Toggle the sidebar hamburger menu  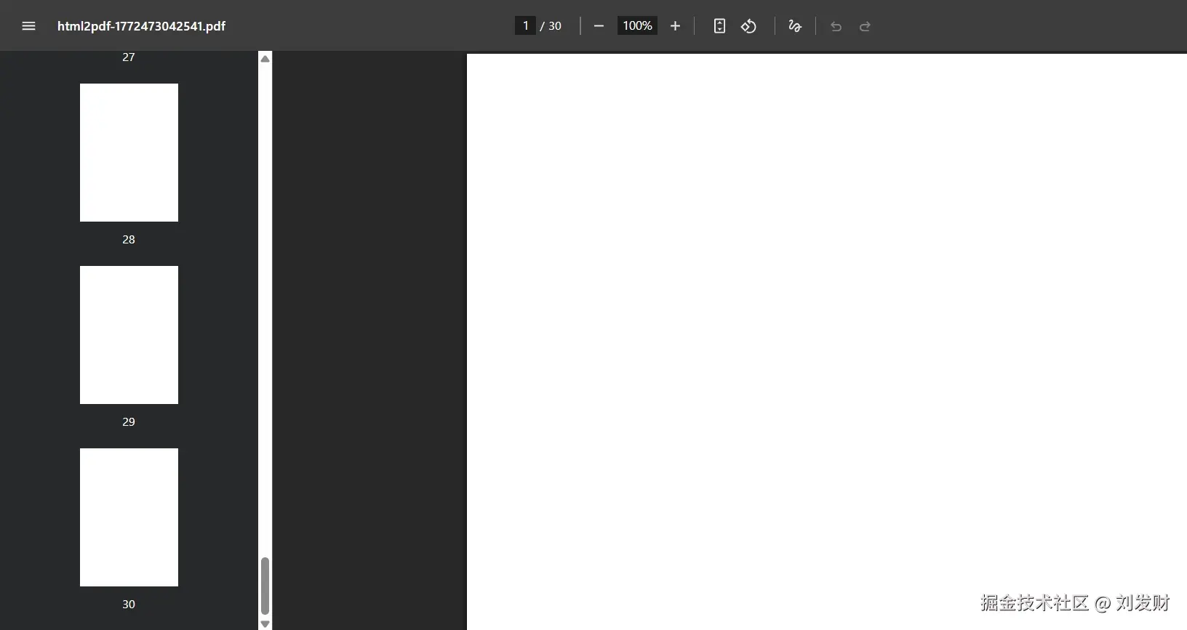point(28,26)
